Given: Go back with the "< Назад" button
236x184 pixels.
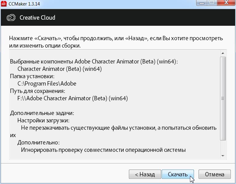Looking at the screenshot, I should click(144, 174).
